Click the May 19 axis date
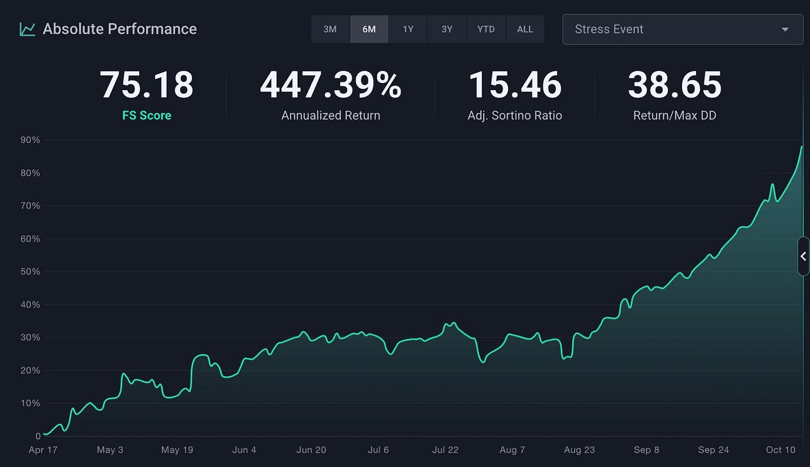This screenshot has width=810, height=467. click(x=176, y=450)
